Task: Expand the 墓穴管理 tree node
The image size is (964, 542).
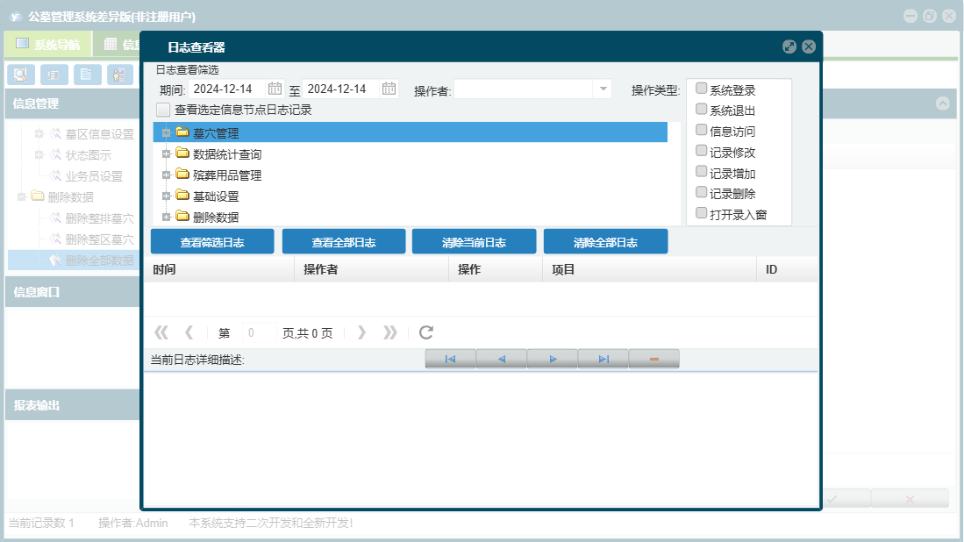Action: 166,132
